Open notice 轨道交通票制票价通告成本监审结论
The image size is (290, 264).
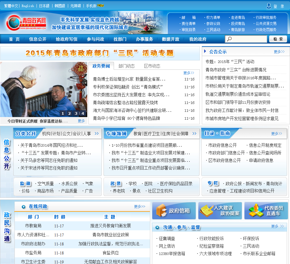(238, 94)
